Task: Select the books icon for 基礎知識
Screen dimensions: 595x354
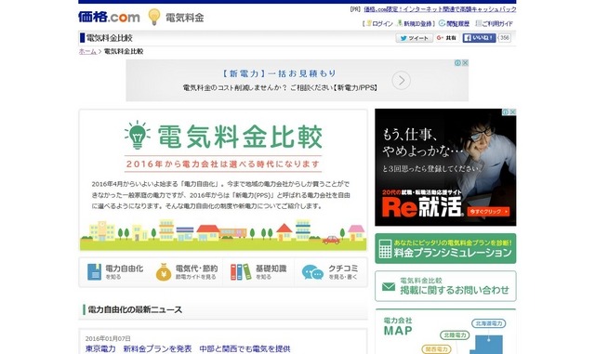Action: (x=241, y=272)
